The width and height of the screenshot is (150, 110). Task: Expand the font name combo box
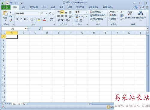39,13
